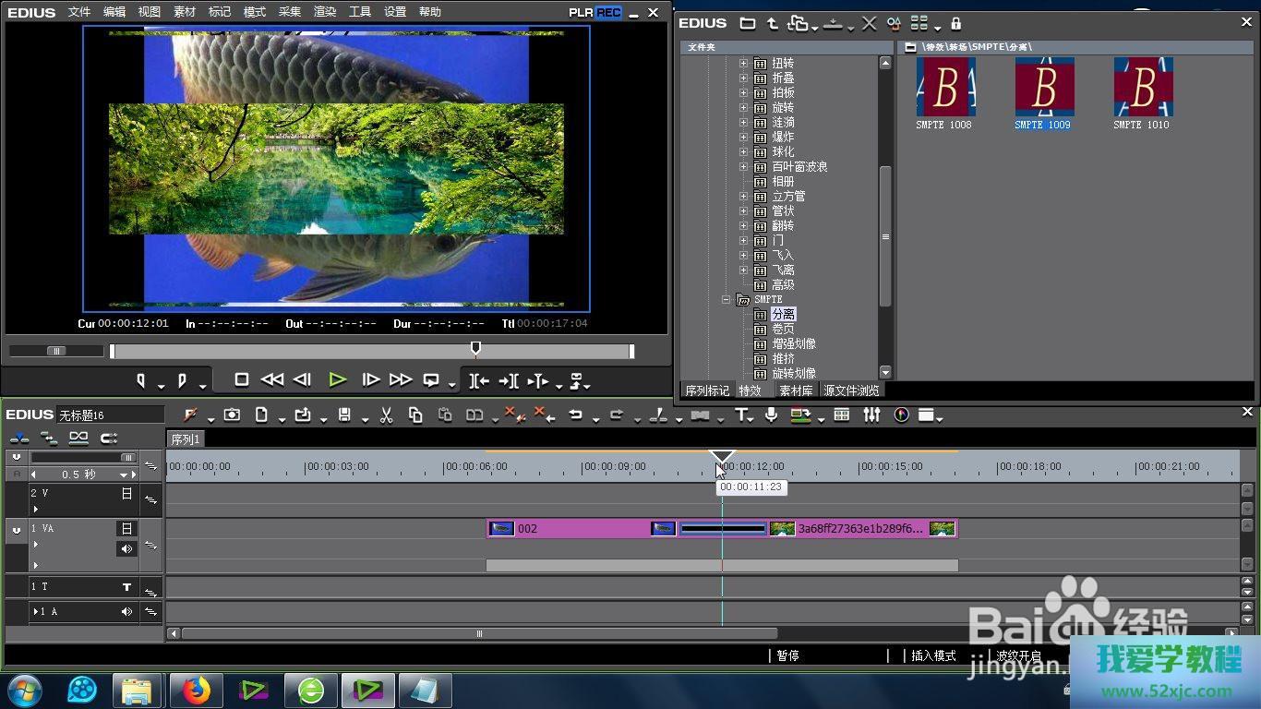Click the Set In point icon
This screenshot has height=709, width=1261.
point(141,379)
